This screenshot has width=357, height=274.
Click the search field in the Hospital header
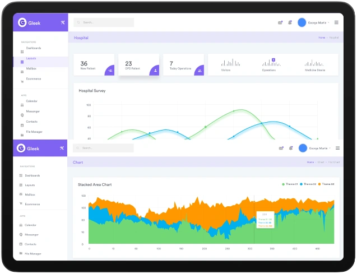(104, 22)
